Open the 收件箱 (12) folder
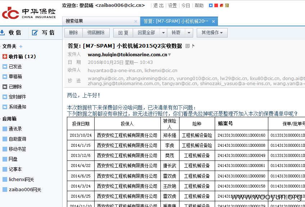Image resolution: width=305 pixels, height=207 pixels. (x=22, y=57)
